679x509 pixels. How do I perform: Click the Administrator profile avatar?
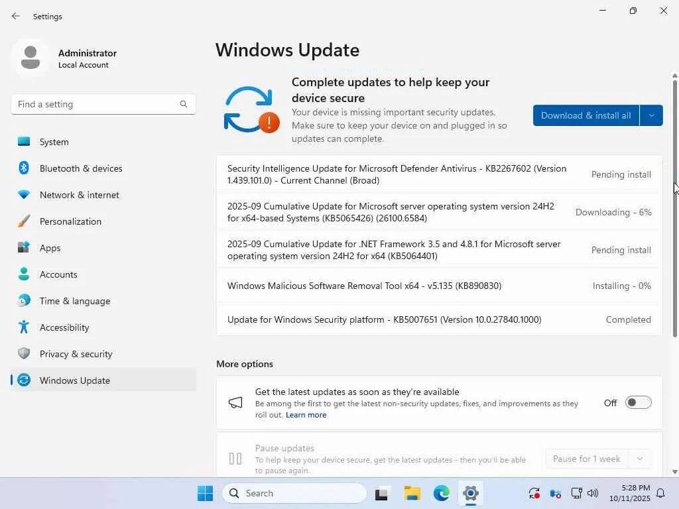[x=31, y=58]
